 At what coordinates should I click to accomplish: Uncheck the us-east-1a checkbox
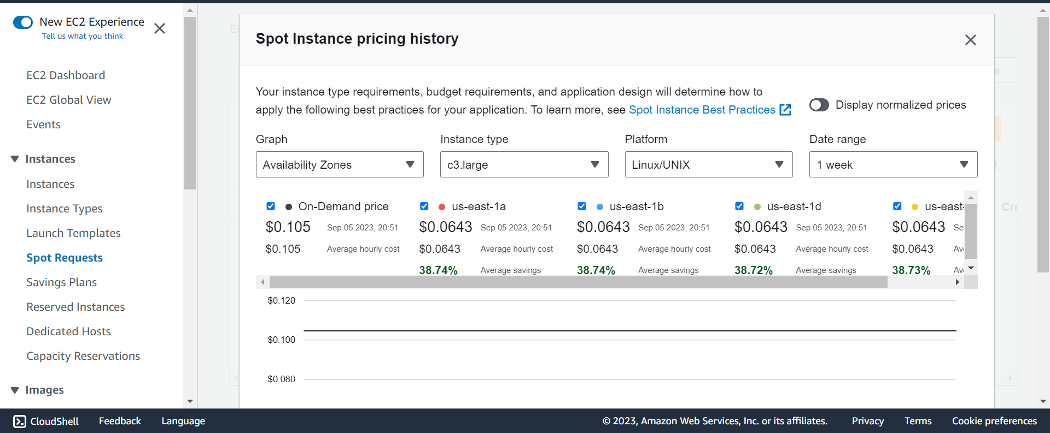424,206
